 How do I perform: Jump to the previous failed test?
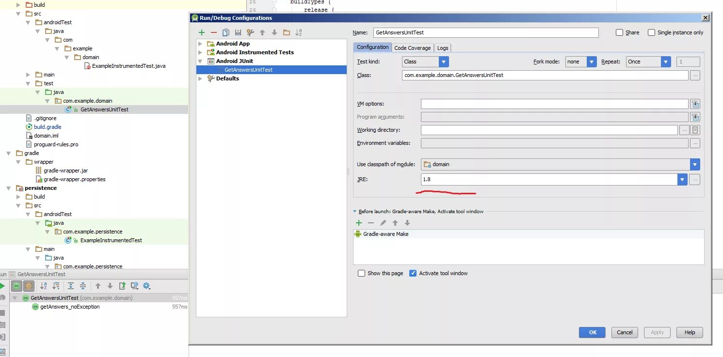click(98, 286)
